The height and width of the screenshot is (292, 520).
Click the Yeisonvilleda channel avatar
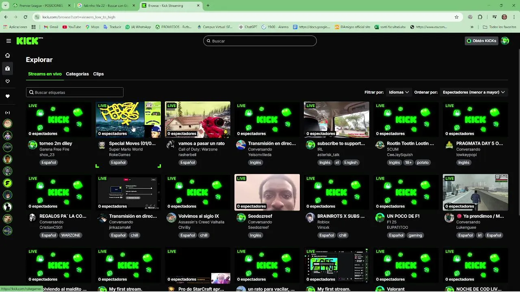point(241,145)
